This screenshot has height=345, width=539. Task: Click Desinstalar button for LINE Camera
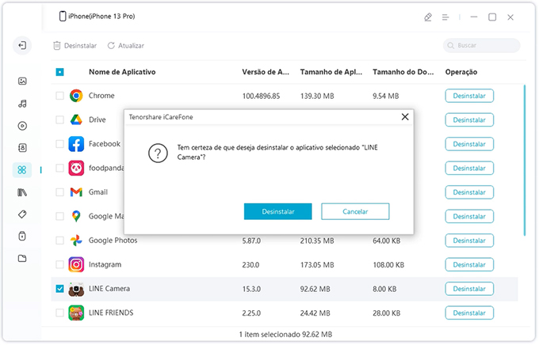pos(469,289)
